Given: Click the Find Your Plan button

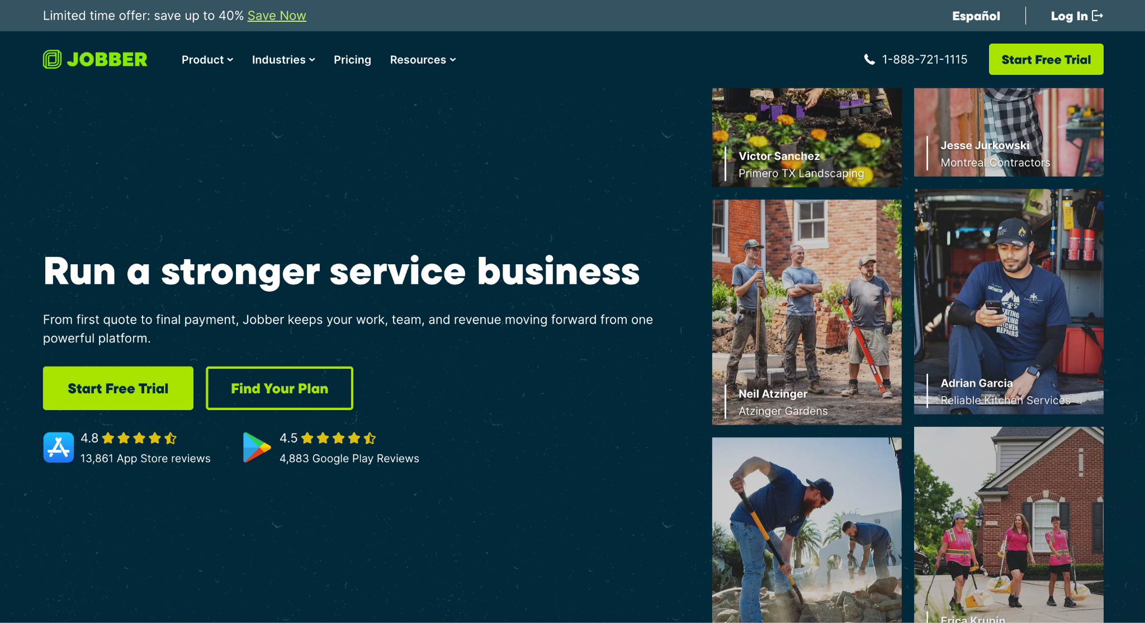Looking at the screenshot, I should (x=280, y=388).
